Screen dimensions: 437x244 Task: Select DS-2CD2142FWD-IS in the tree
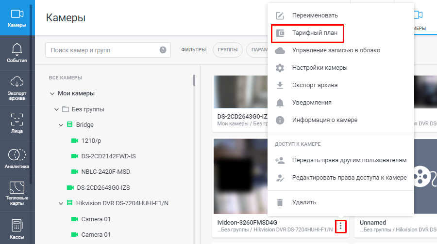[x=108, y=156]
